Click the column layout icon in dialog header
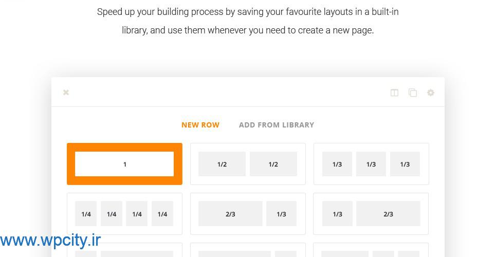 coord(394,93)
